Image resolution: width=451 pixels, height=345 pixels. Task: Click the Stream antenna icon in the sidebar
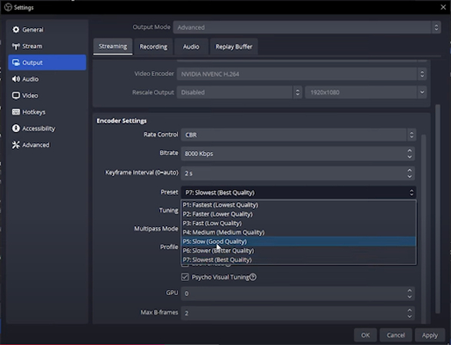16,46
